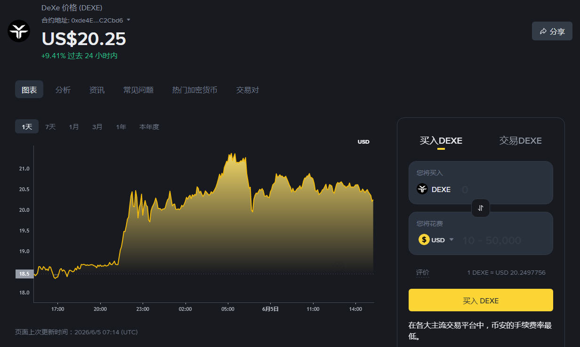Click the 6月5日 date label on chart
580x347 pixels.
pyautogui.click(x=270, y=309)
